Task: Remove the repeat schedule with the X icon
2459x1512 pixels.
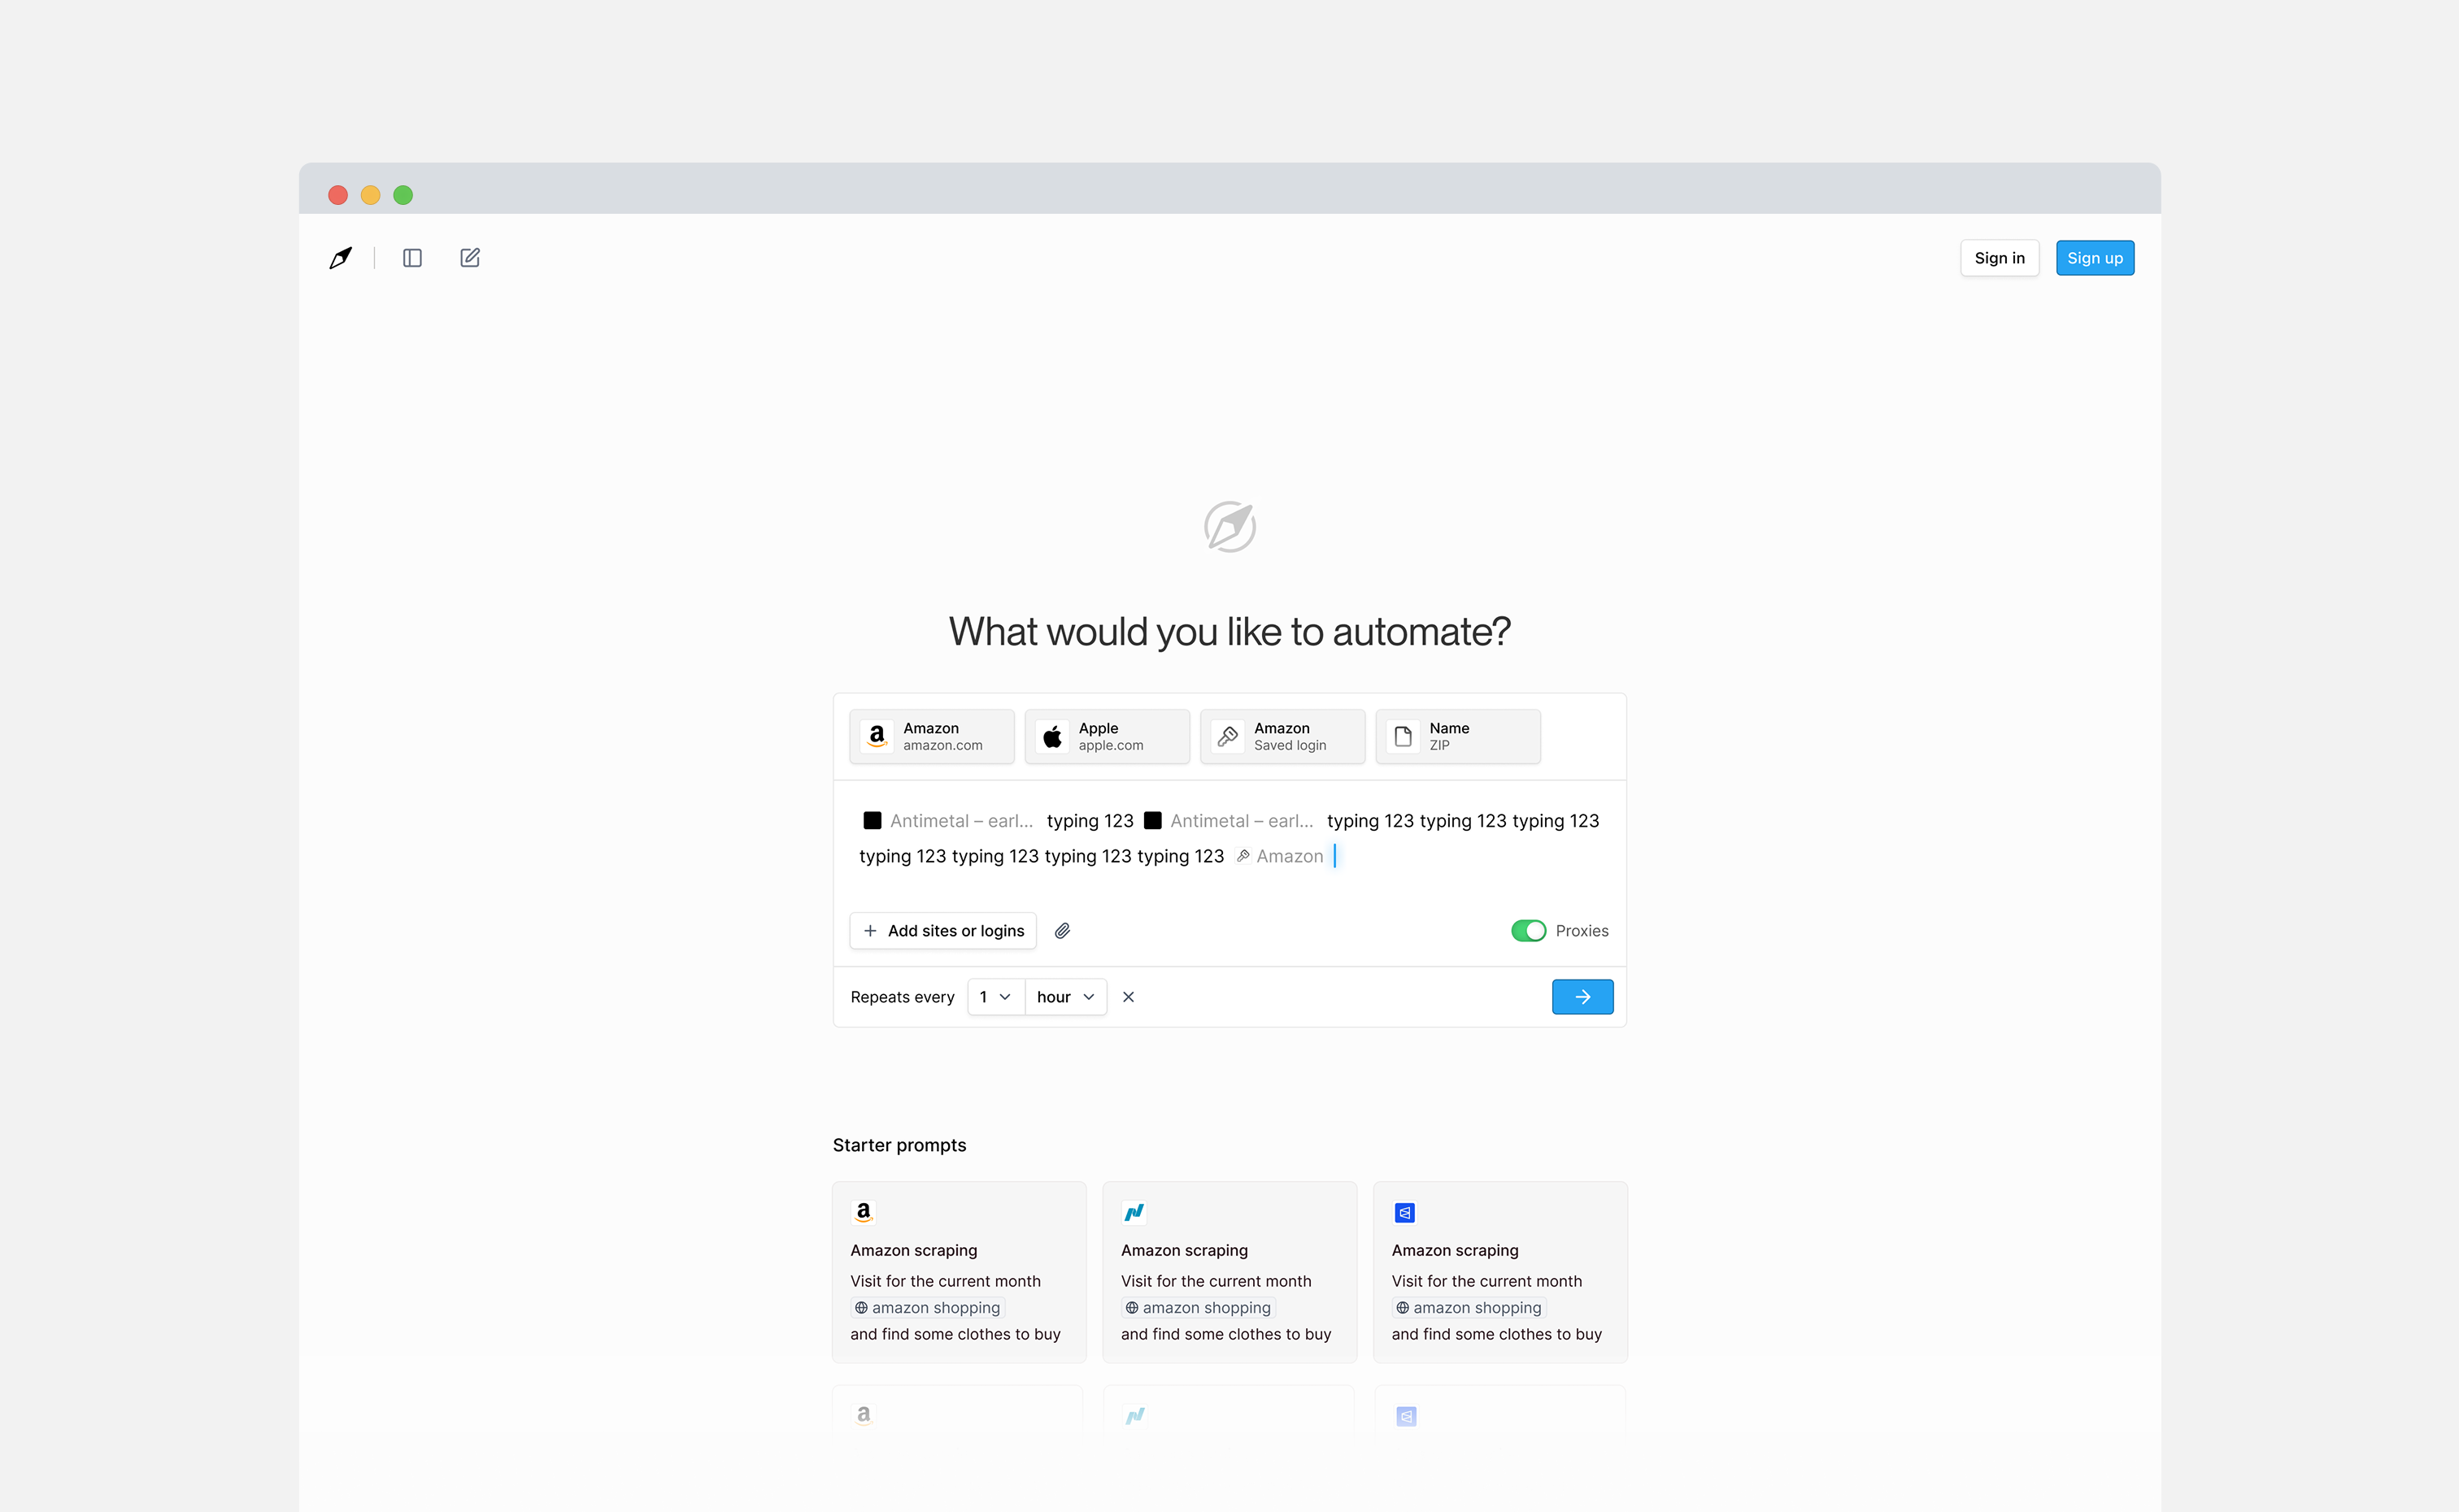Action: point(1128,997)
